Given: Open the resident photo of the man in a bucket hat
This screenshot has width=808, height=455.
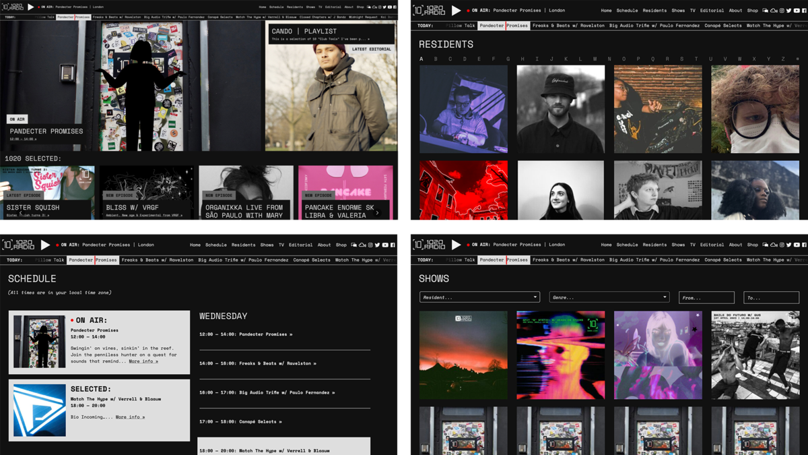Looking at the screenshot, I should (561, 109).
